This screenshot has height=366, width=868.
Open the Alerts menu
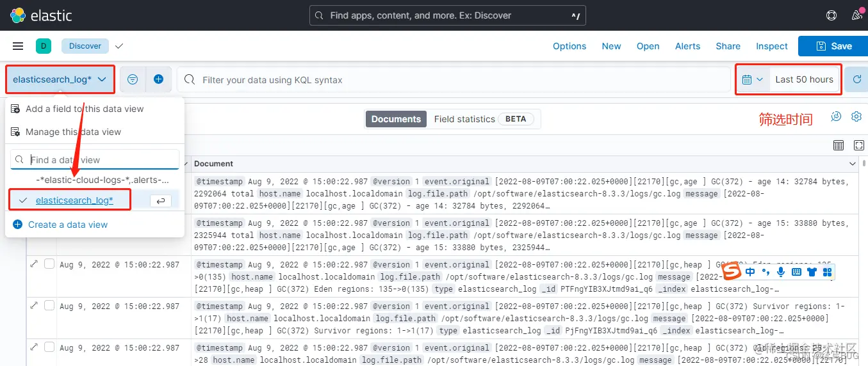click(x=687, y=46)
